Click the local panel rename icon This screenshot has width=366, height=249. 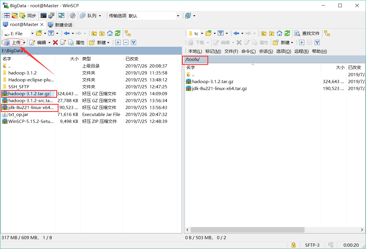[x=63, y=42]
